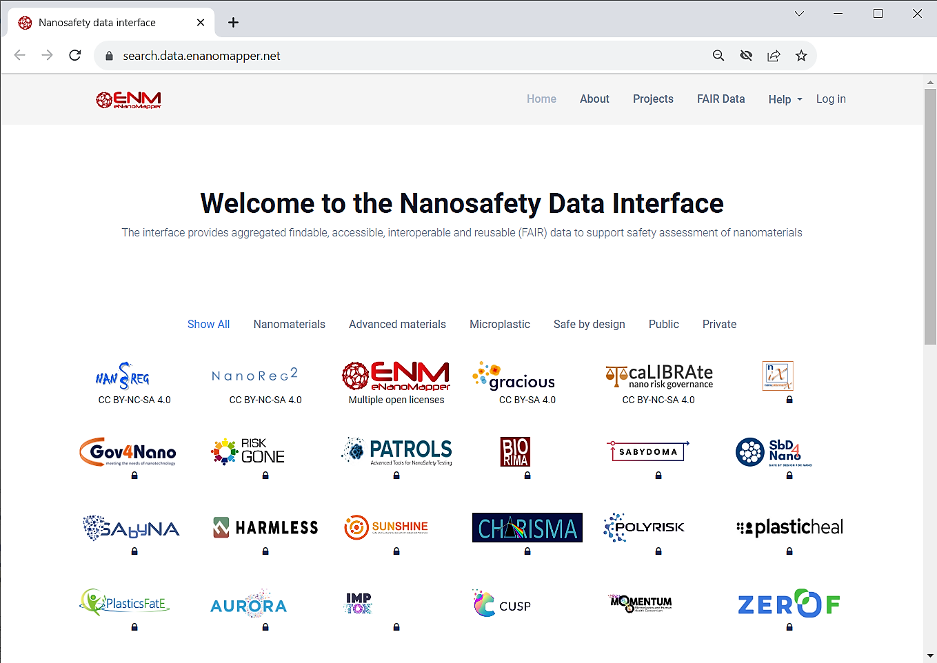Filter projects by Microplastic
The width and height of the screenshot is (937, 663).
pyautogui.click(x=499, y=325)
